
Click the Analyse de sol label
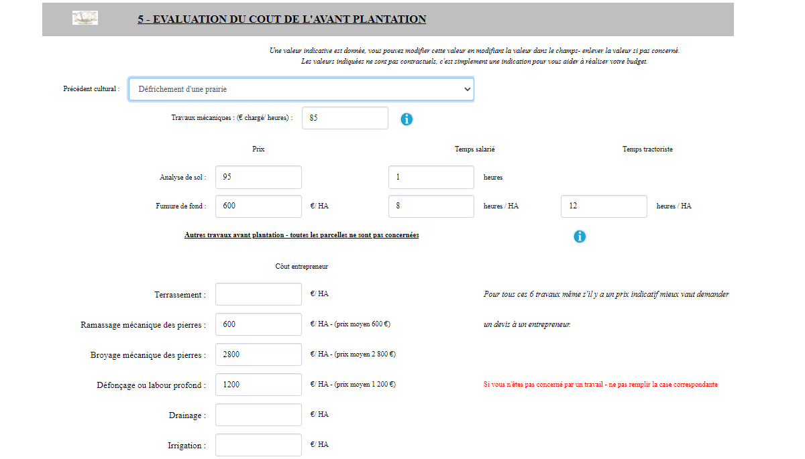click(x=183, y=178)
